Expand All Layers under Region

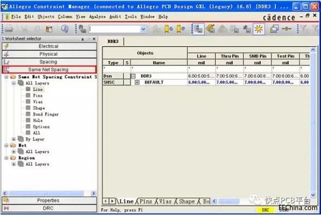[x=14, y=164]
